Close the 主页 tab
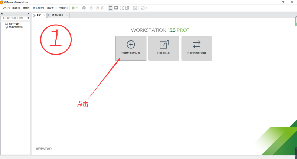297x159 pixels. tap(44, 15)
